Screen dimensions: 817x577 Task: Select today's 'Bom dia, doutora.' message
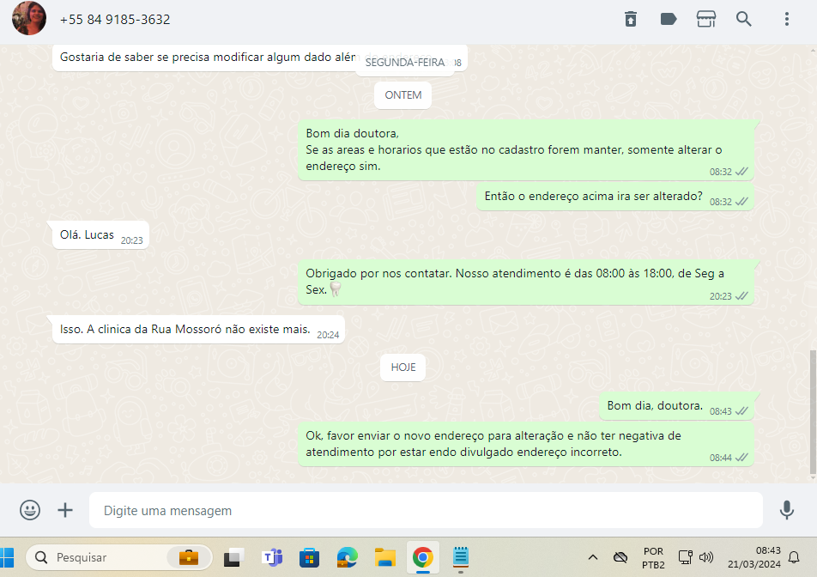pyautogui.click(x=676, y=406)
